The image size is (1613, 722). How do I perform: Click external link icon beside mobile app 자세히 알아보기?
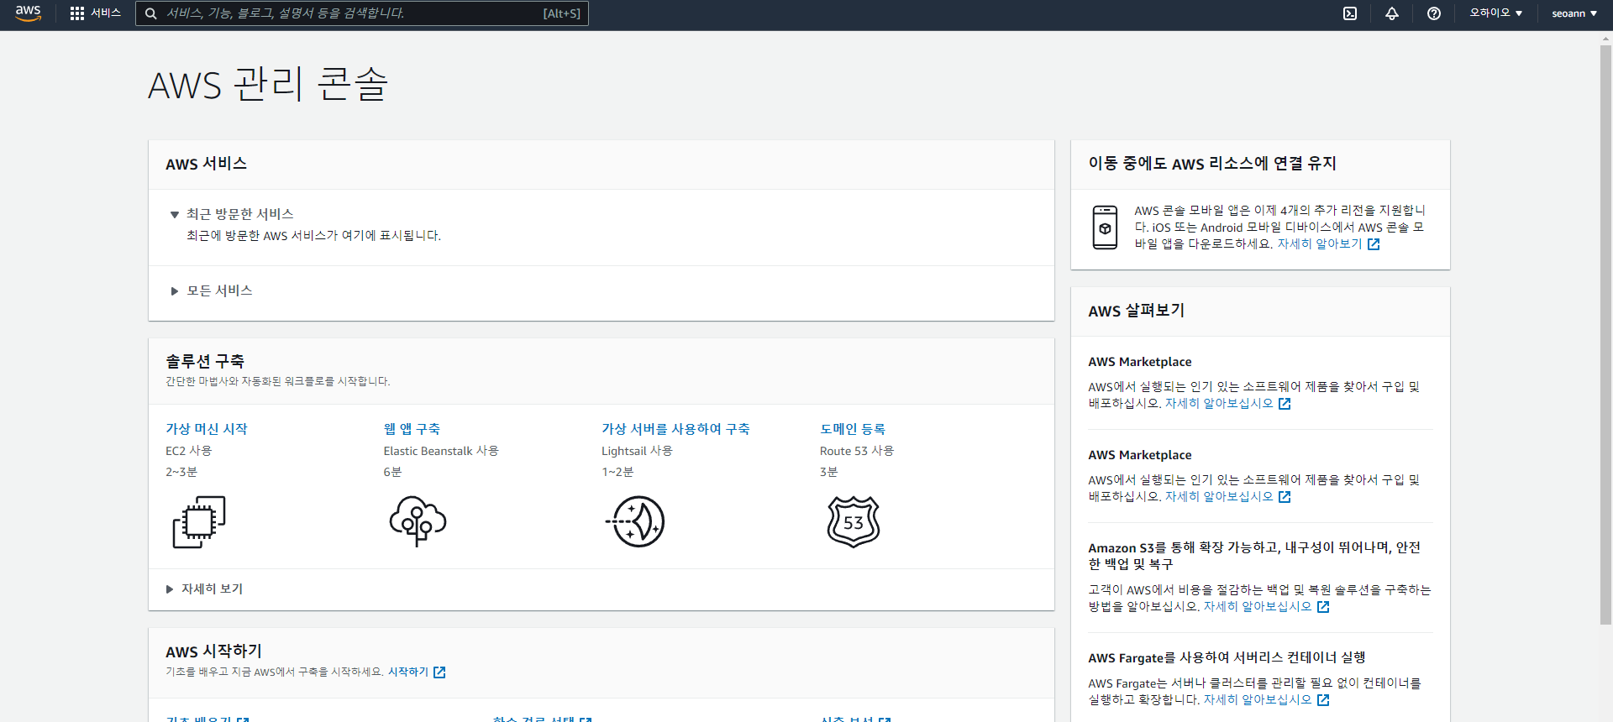point(1374,244)
